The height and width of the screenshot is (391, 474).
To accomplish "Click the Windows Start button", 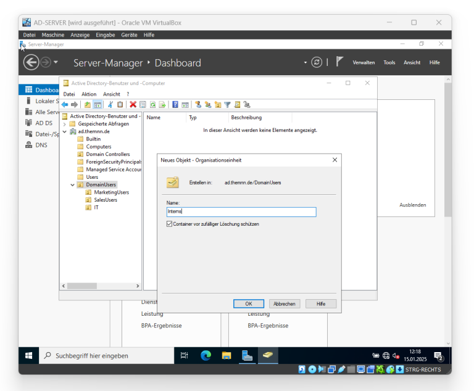I will pos(29,356).
